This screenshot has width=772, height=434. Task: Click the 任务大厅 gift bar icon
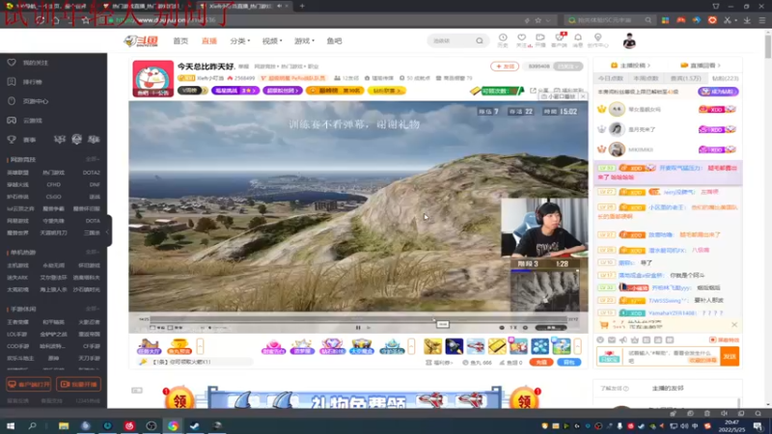click(149, 346)
